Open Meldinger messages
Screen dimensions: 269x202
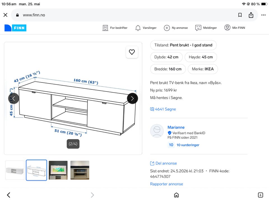[x=206, y=28]
